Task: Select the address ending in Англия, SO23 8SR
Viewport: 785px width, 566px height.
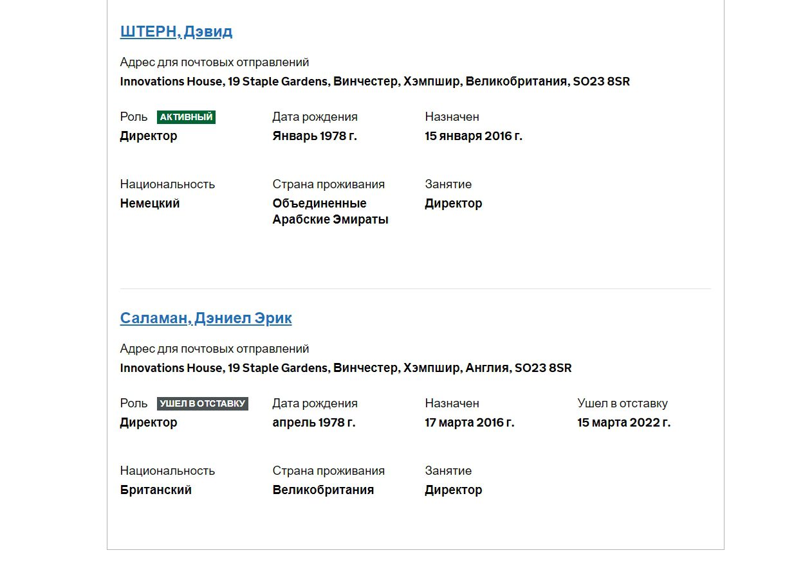Action: [346, 368]
